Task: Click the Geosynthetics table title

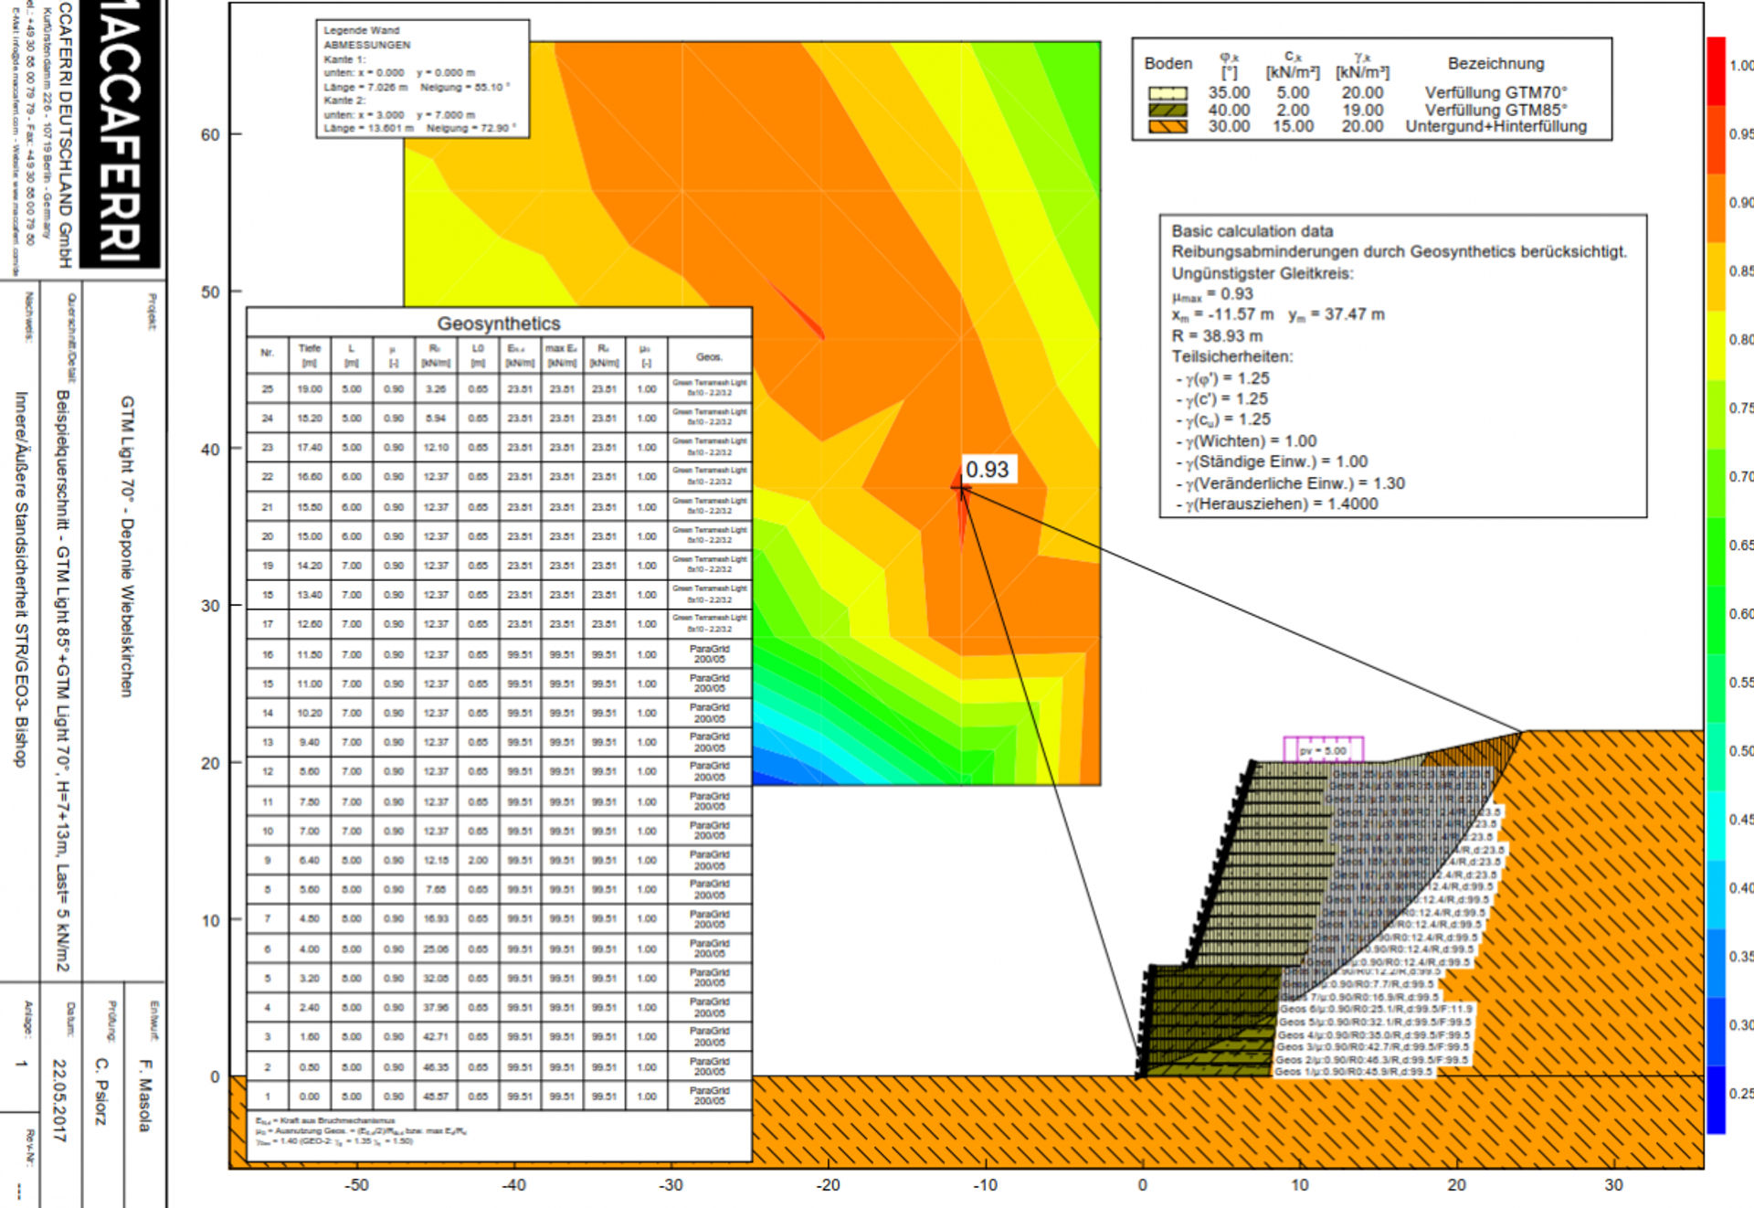Action: (x=499, y=323)
